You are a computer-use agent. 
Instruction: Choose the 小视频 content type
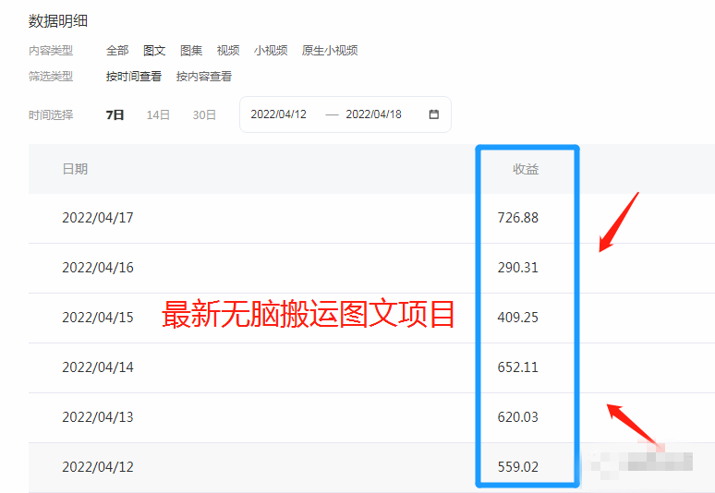coord(271,51)
